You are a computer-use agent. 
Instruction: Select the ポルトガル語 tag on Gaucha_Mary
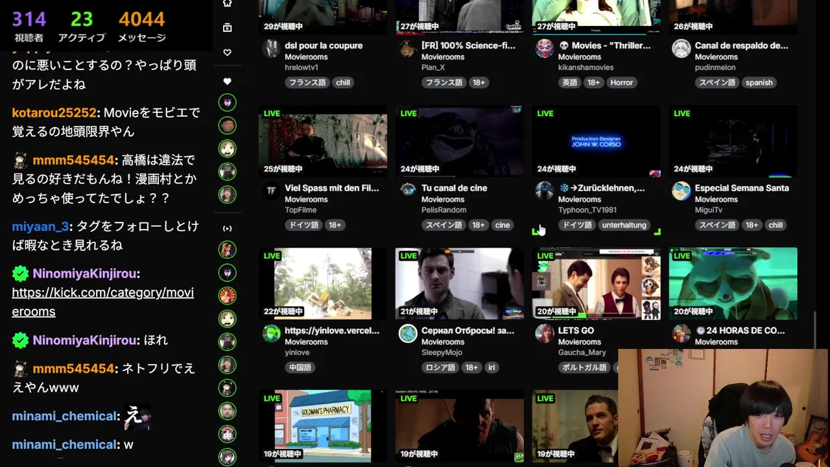584,367
